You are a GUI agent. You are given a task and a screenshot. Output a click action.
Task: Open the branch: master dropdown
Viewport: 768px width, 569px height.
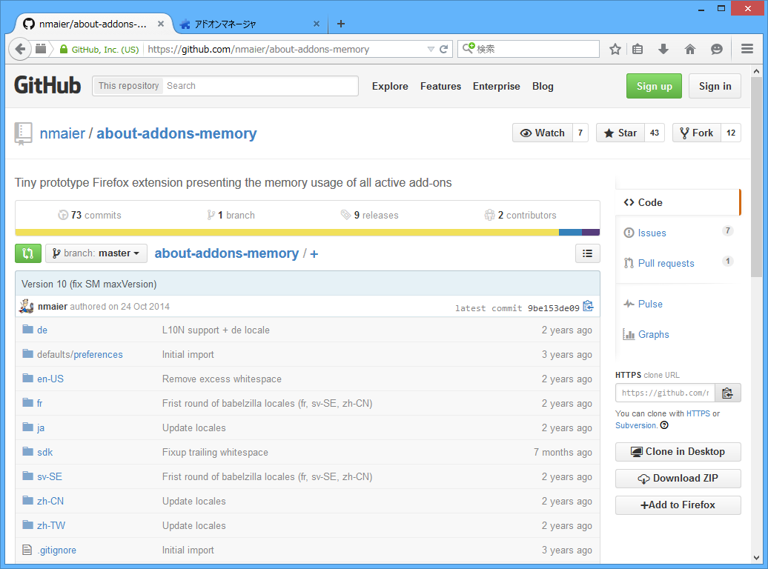pyautogui.click(x=96, y=253)
